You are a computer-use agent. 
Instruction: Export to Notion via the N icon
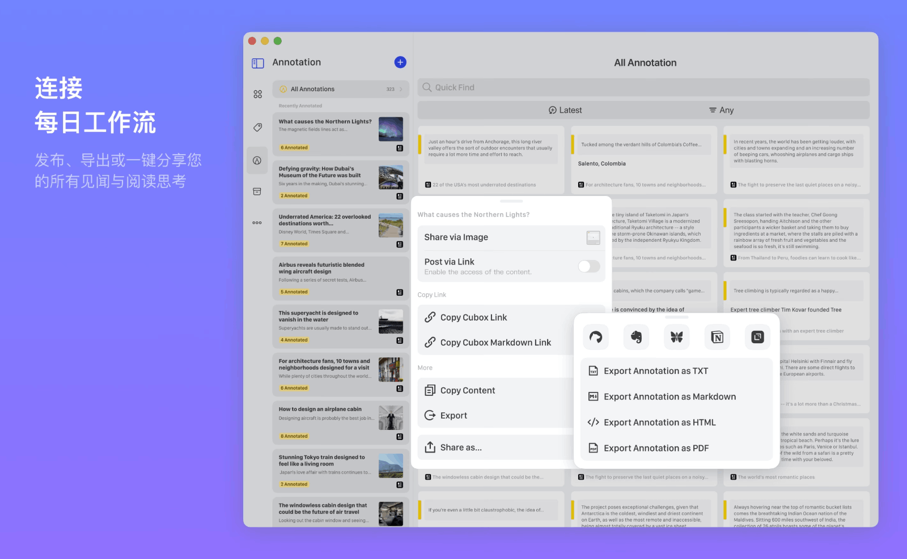click(x=717, y=337)
